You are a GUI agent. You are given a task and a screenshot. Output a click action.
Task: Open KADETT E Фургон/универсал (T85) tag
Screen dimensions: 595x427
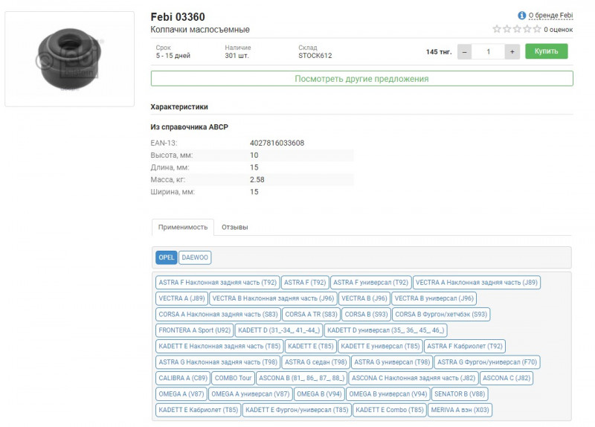tap(297, 410)
